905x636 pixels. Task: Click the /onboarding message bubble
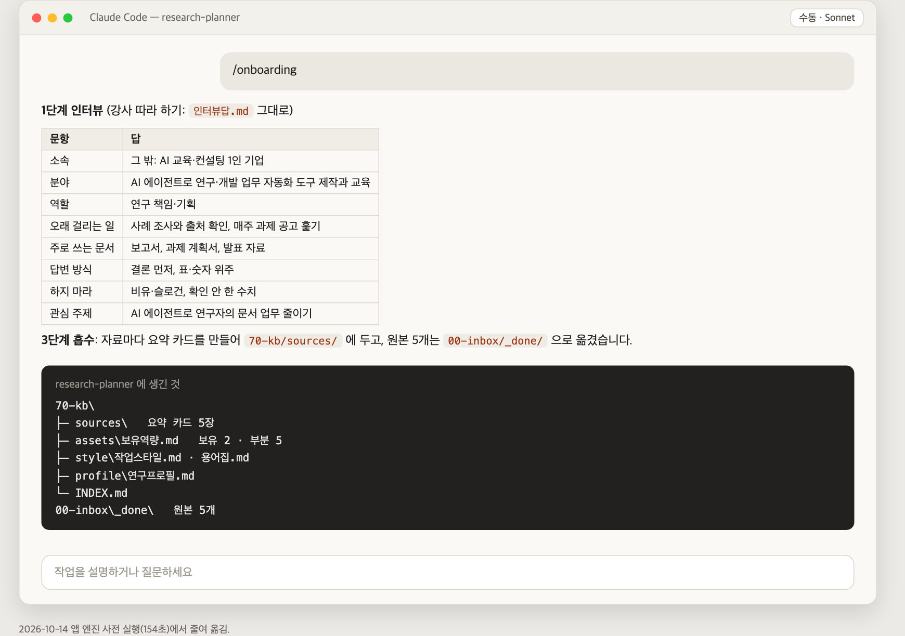(537, 71)
